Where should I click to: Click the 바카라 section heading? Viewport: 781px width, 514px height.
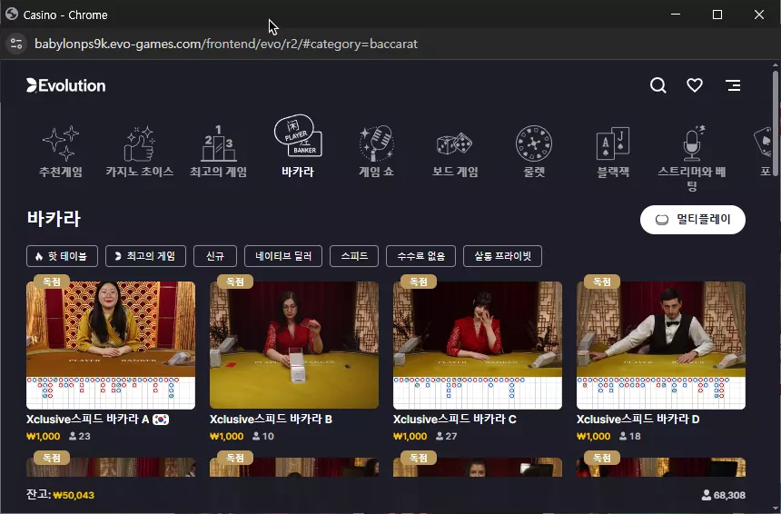54,219
